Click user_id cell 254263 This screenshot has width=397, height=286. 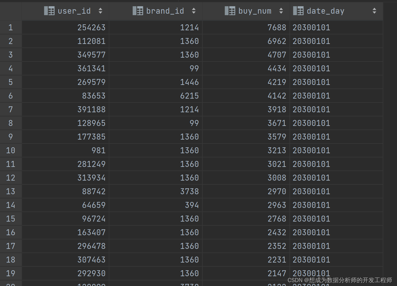tap(65, 28)
